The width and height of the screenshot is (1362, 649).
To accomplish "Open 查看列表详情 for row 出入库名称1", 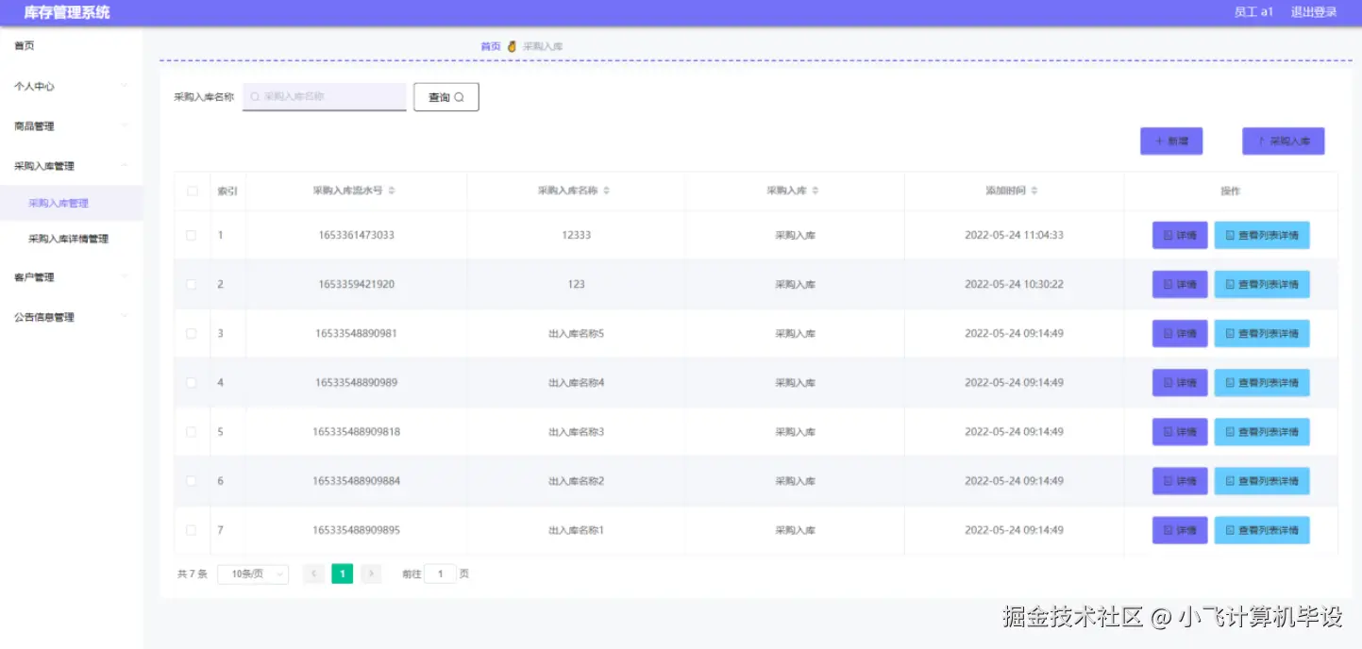I will click(x=1262, y=529).
